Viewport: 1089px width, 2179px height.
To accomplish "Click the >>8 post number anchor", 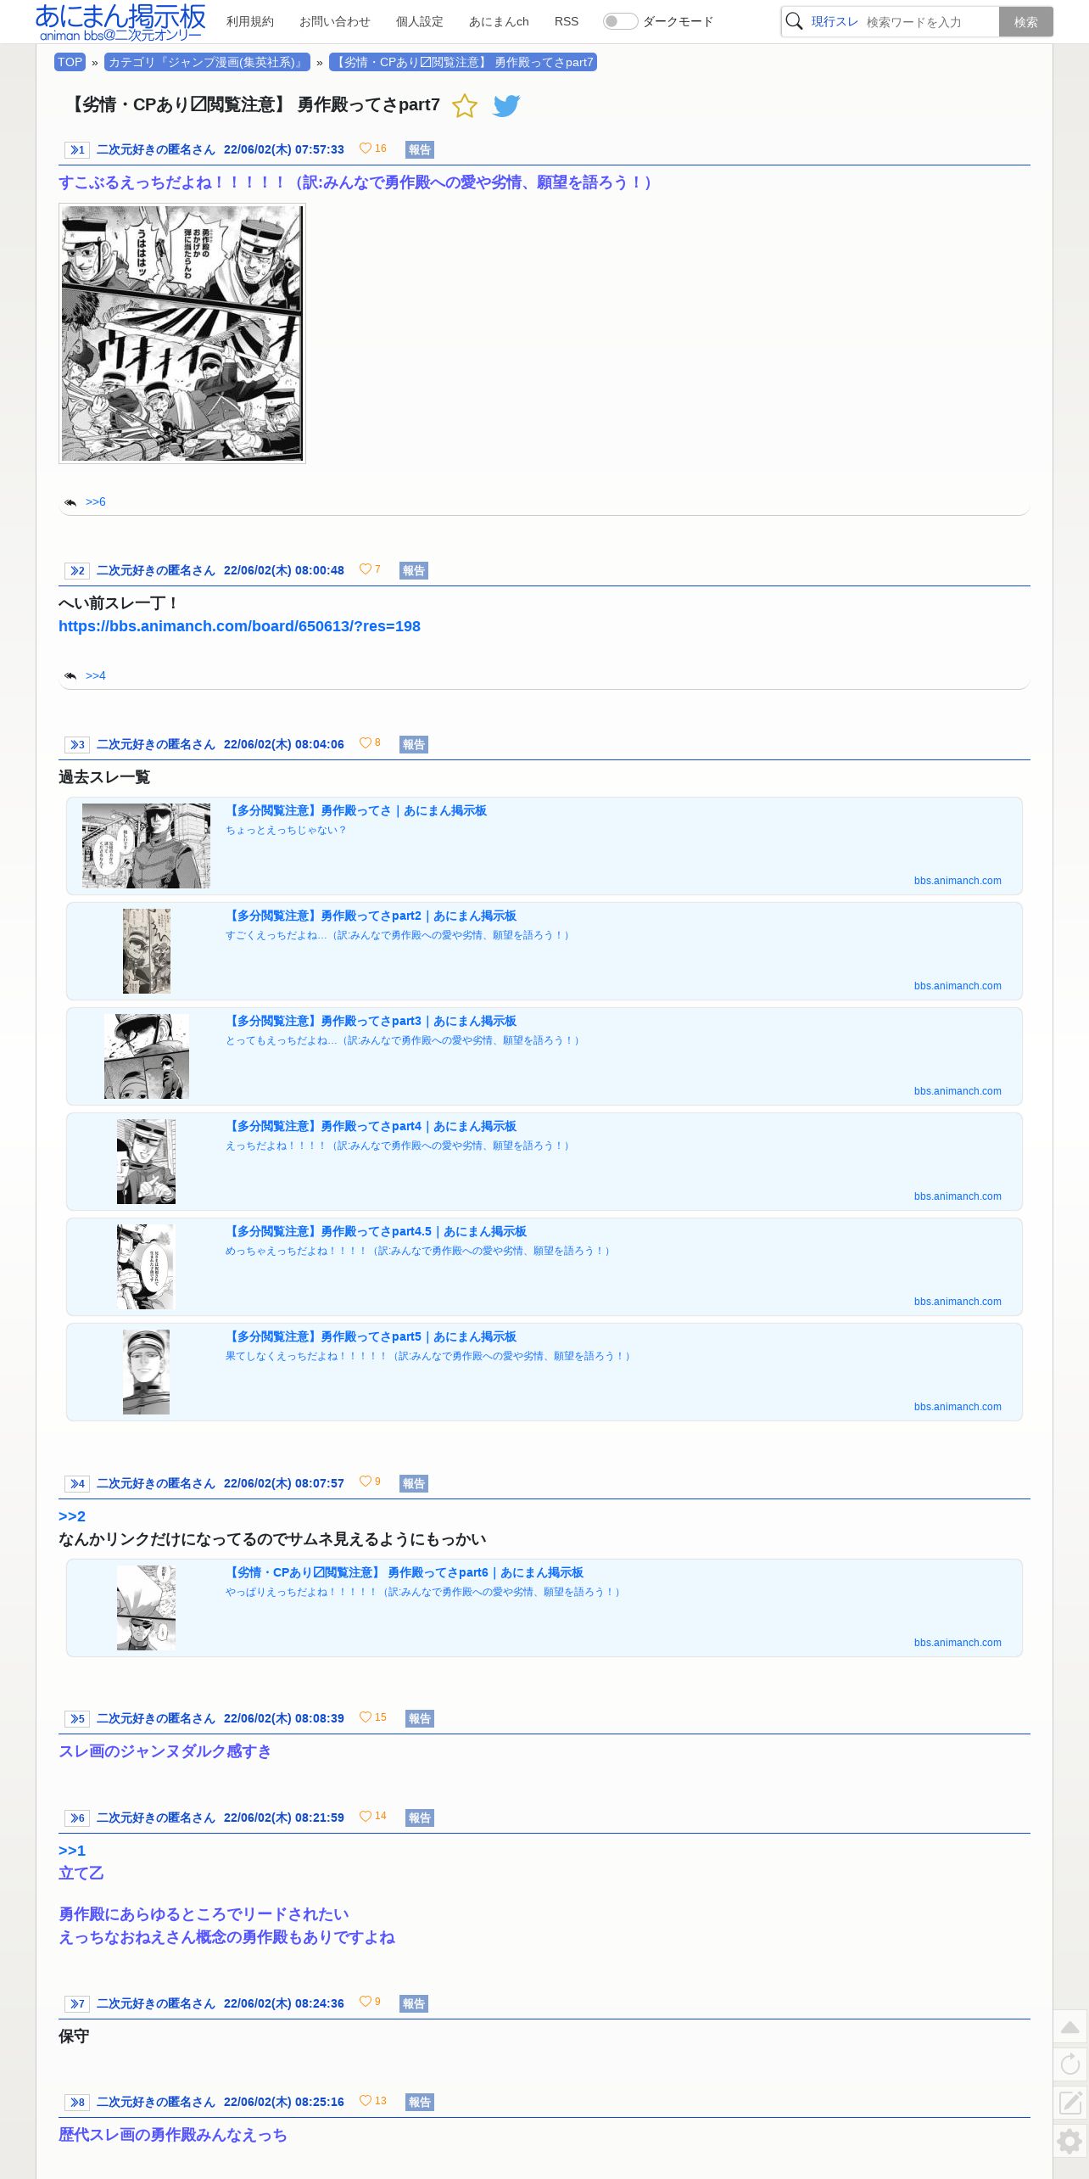I will (77, 2103).
